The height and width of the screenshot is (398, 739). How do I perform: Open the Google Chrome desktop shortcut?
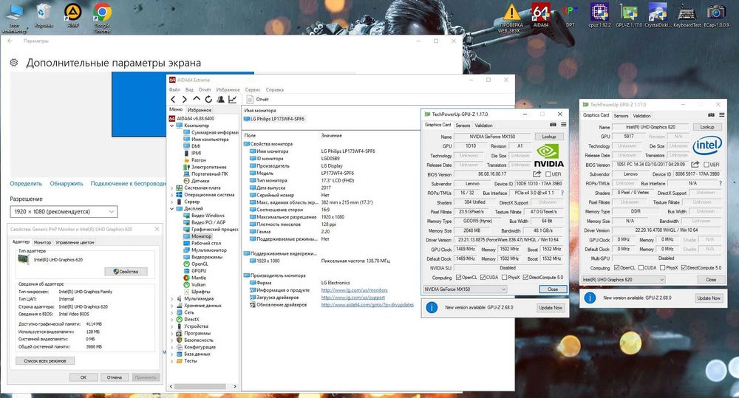pyautogui.click(x=102, y=18)
